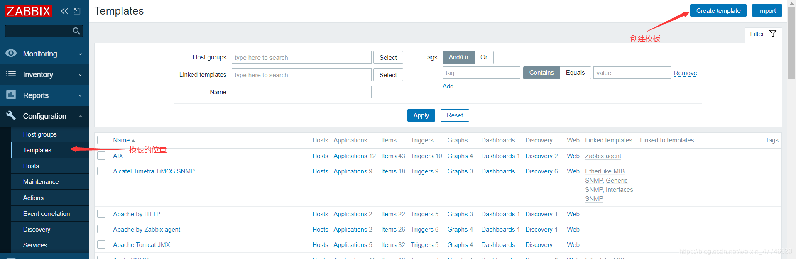The image size is (796, 259).
Task: Click the page vertical scrollbar thumb
Action: tap(791, 43)
